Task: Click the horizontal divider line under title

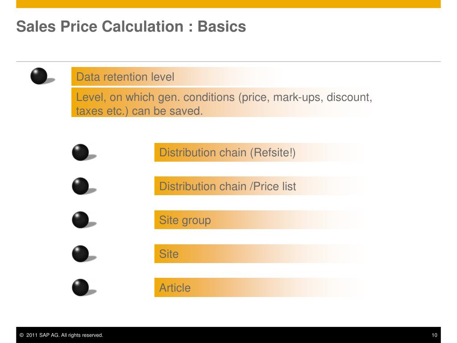Action: click(x=228, y=62)
